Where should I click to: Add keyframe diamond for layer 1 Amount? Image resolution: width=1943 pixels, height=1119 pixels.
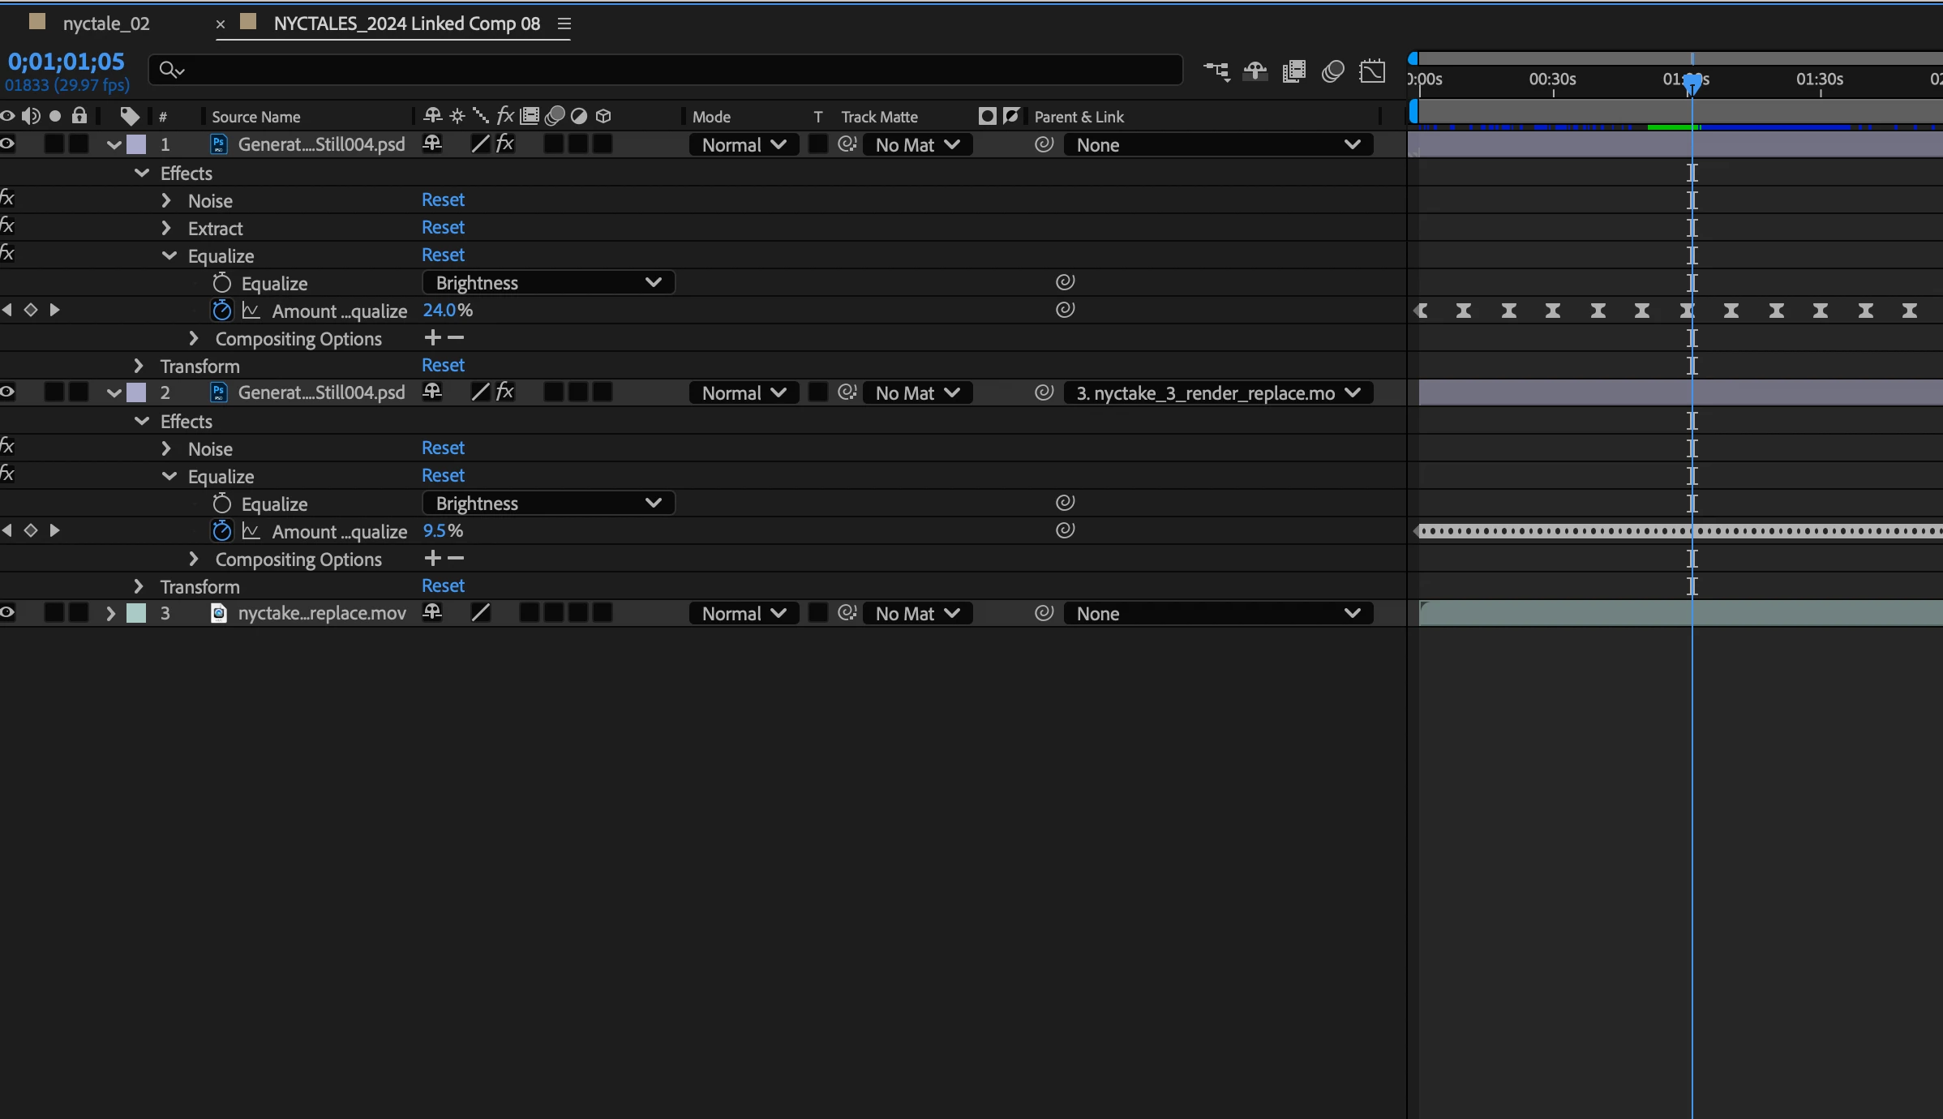[31, 310]
